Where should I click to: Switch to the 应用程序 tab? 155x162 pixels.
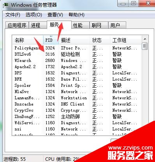pos(17,25)
